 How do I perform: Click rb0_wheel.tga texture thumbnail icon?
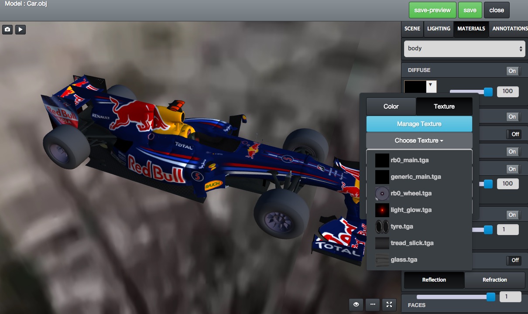click(x=382, y=193)
